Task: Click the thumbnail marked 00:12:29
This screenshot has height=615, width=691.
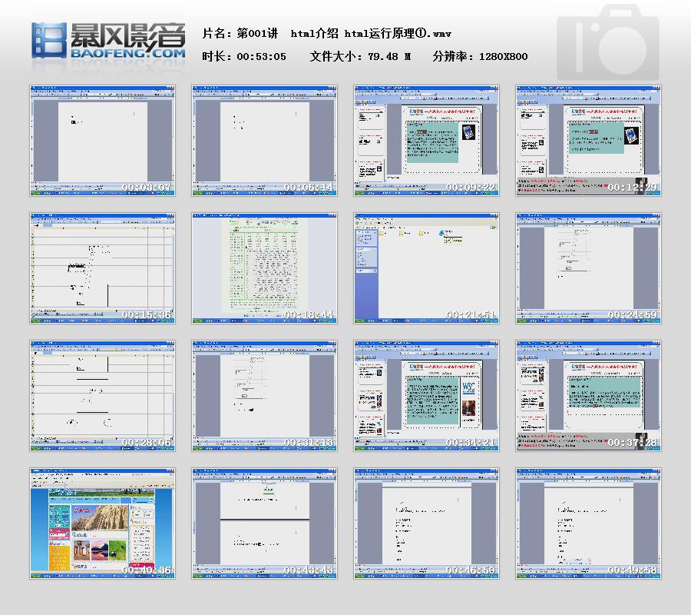Action: 588,140
